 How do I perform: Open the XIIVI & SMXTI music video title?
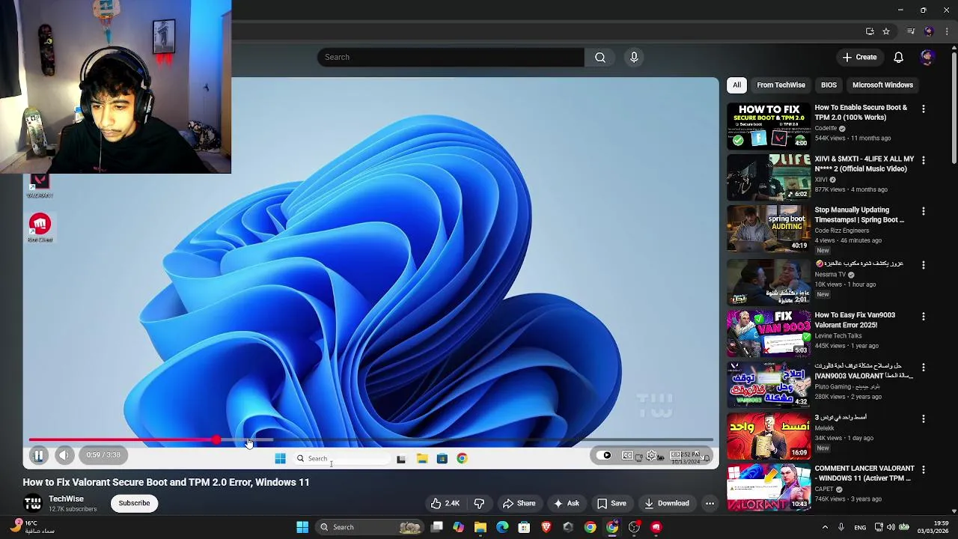tap(864, 164)
